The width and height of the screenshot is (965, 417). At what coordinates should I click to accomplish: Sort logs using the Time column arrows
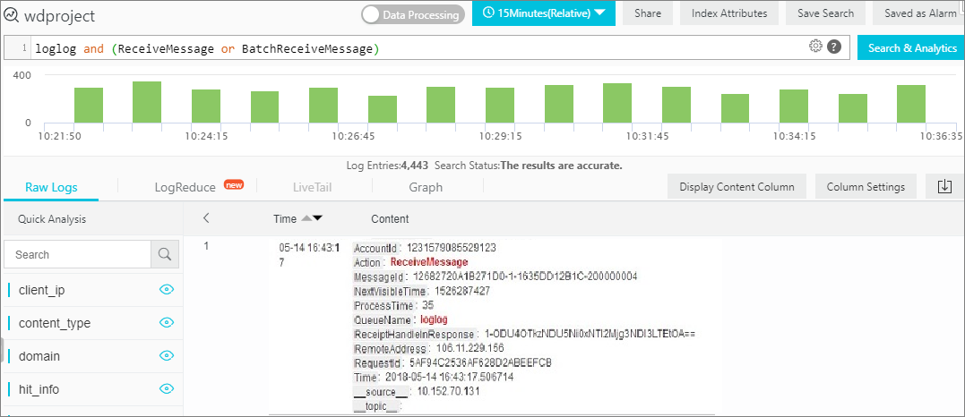click(312, 218)
